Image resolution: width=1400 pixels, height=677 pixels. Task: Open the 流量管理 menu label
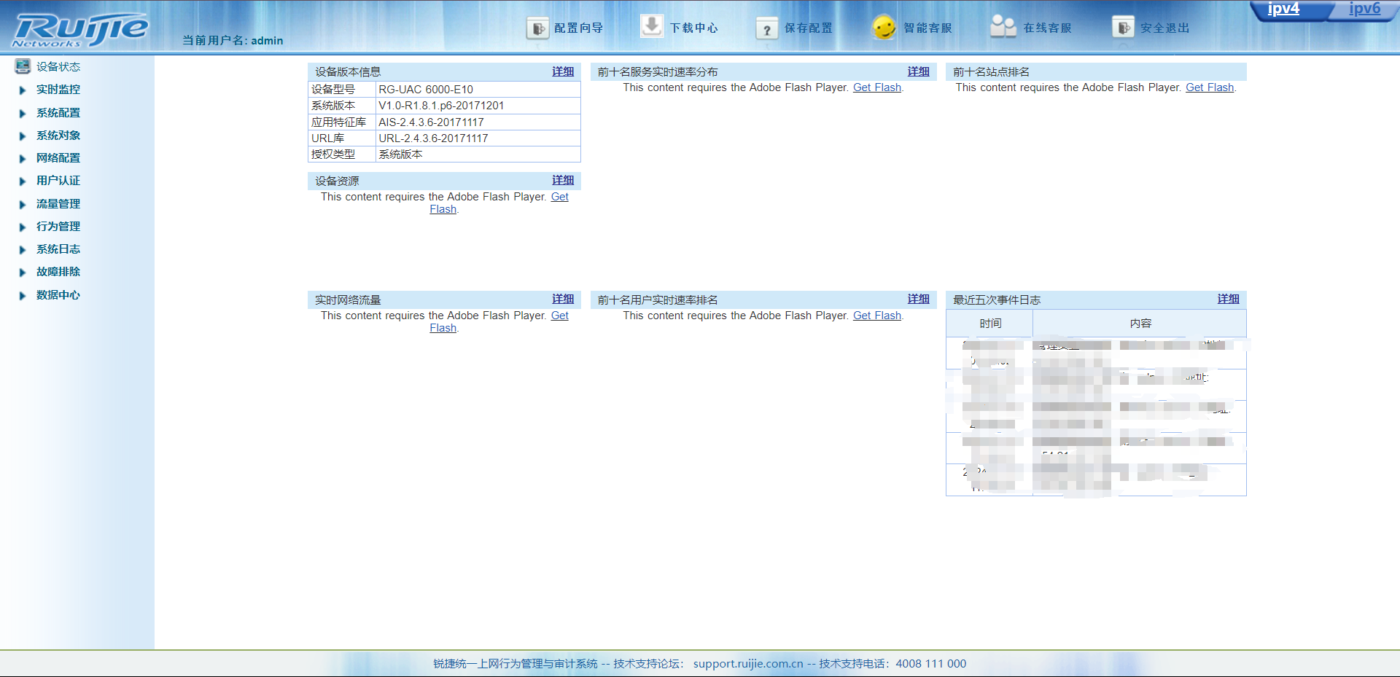tap(58, 204)
